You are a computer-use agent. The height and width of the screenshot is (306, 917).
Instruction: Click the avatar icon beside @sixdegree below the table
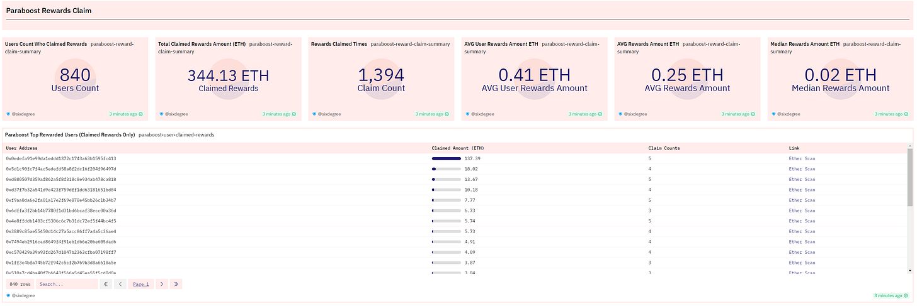click(x=8, y=295)
